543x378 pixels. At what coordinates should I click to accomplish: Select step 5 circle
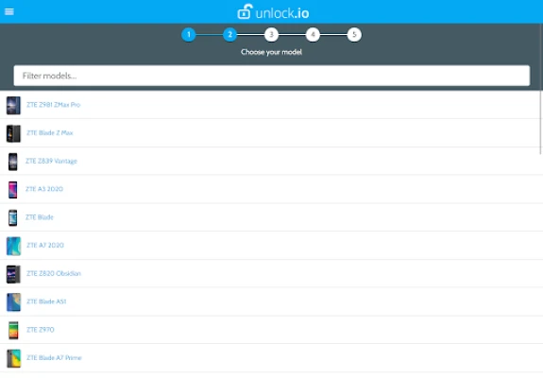pyautogui.click(x=354, y=35)
